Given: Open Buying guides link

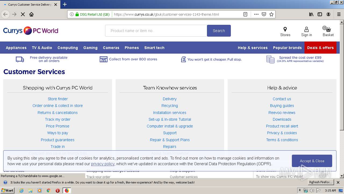Looking at the screenshot, I should pos(282,106).
